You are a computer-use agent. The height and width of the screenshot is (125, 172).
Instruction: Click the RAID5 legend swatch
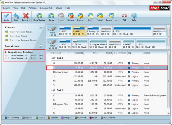[x=91, y=118]
